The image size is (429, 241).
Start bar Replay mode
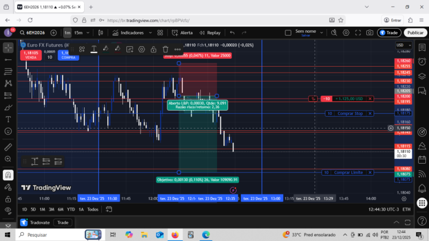click(210, 33)
